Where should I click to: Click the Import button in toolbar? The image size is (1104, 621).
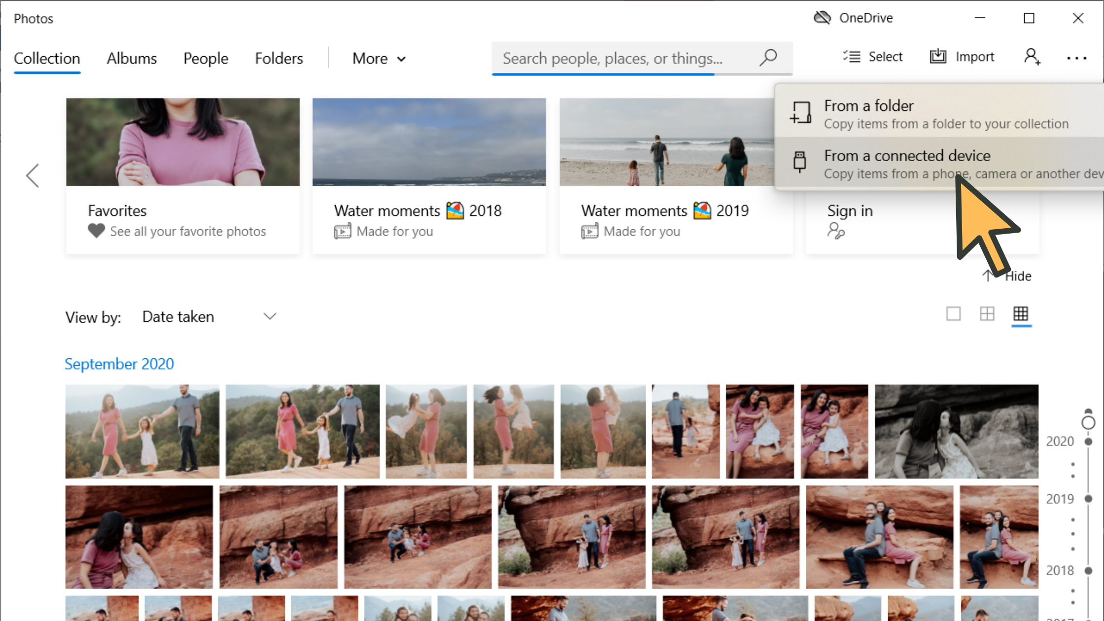[x=962, y=57]
